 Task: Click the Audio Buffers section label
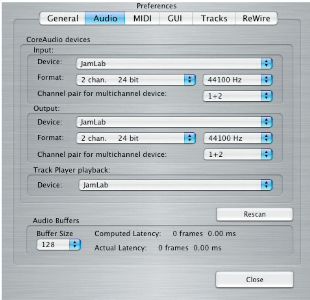point(56,221)
